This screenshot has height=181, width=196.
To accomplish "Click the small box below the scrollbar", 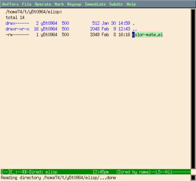I will pos(193,178).
